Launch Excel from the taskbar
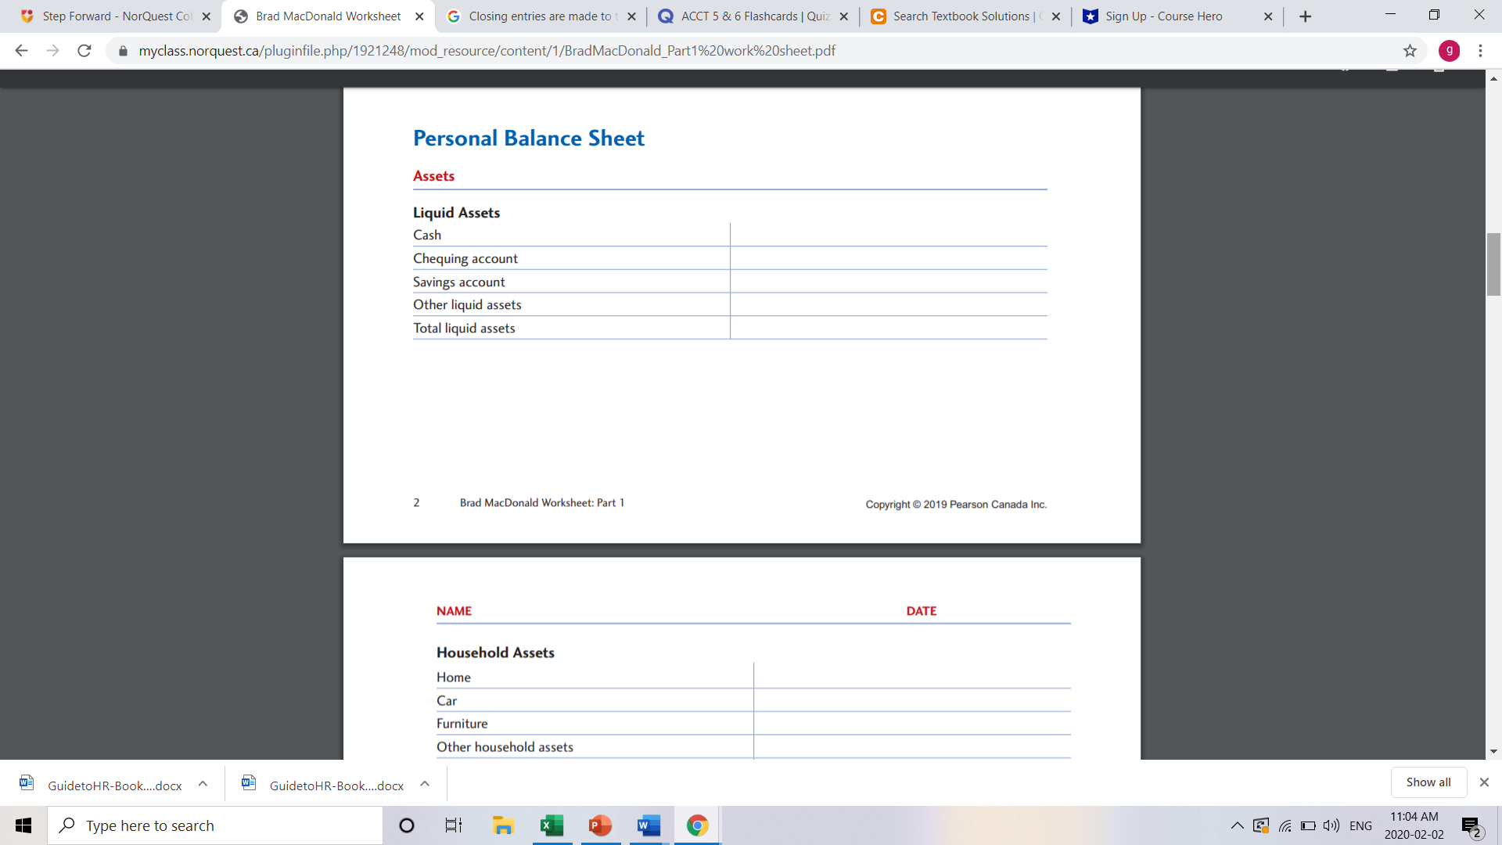This screenshot has height=845, width=1502. coord(552,825)
